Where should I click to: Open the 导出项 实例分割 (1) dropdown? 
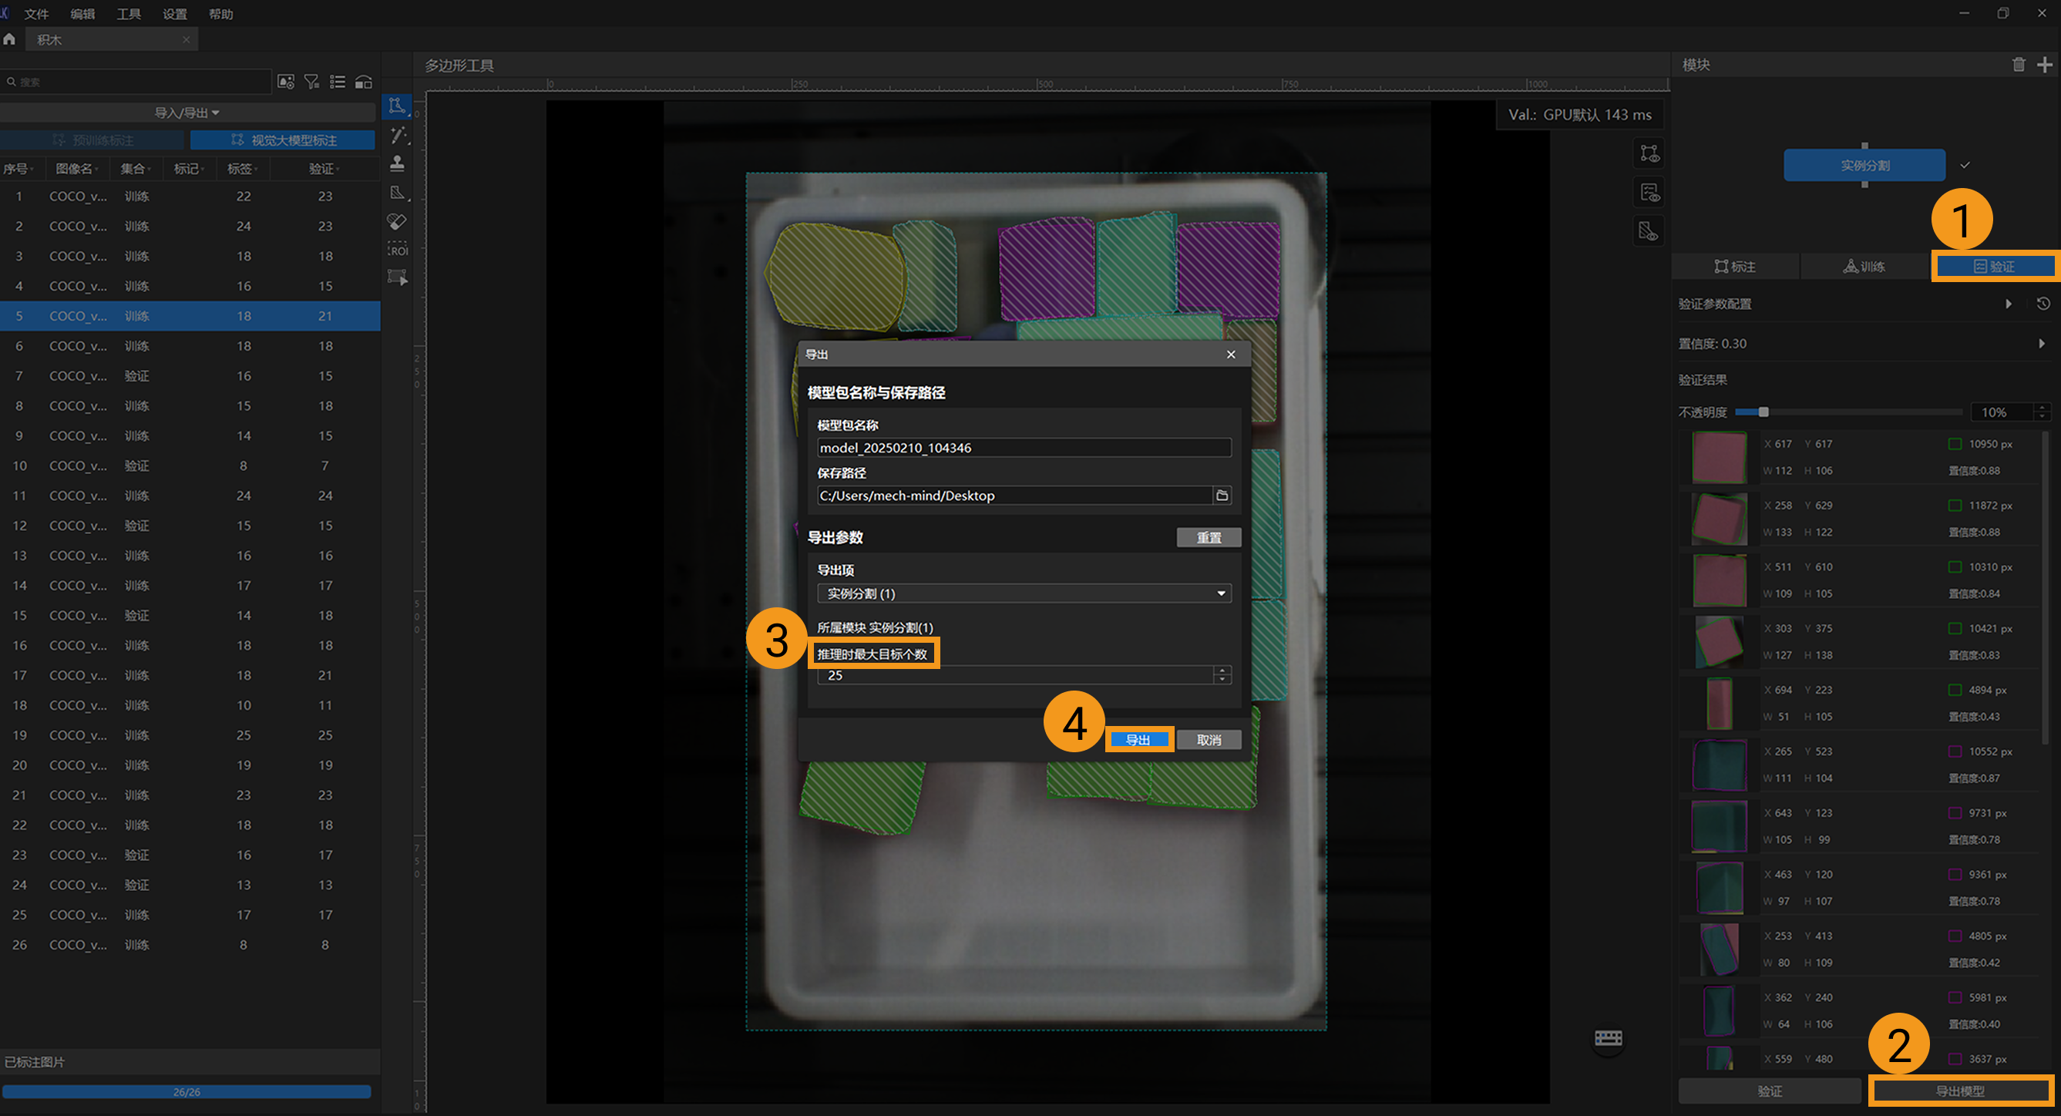(1024, 593)
